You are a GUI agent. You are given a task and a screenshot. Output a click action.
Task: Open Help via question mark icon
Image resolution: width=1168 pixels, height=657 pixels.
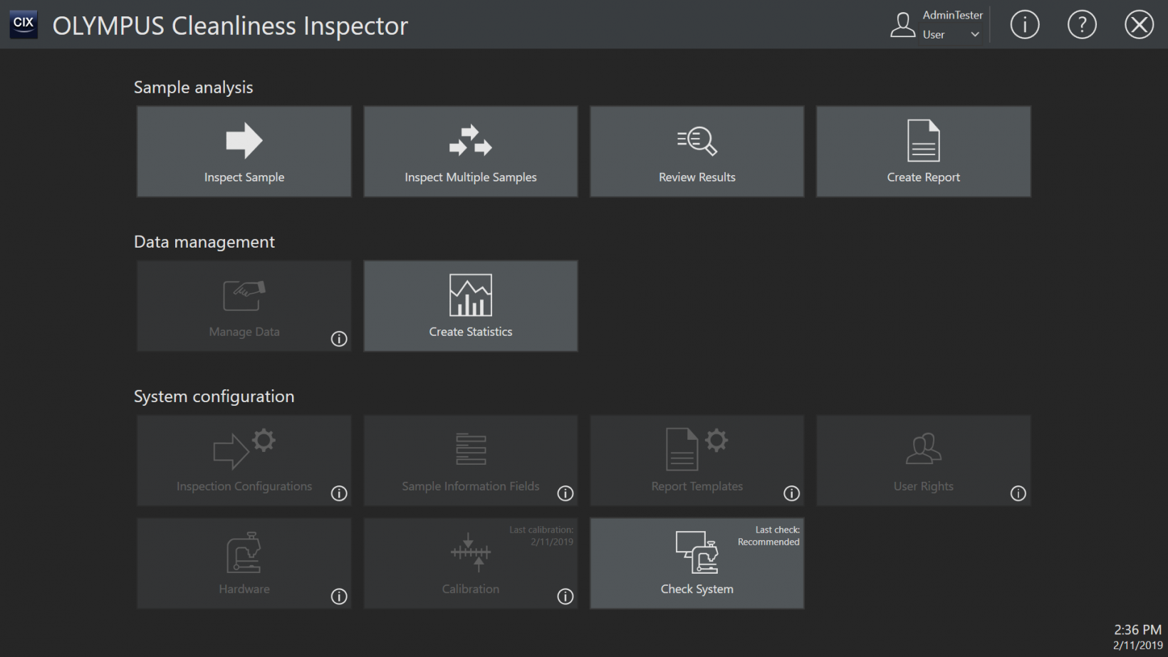[x=1081, y=25]
